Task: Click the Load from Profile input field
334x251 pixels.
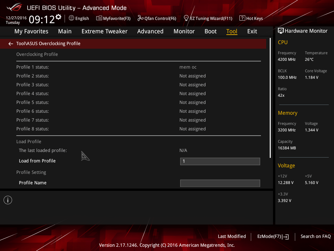Action: [x=220, y=161]
